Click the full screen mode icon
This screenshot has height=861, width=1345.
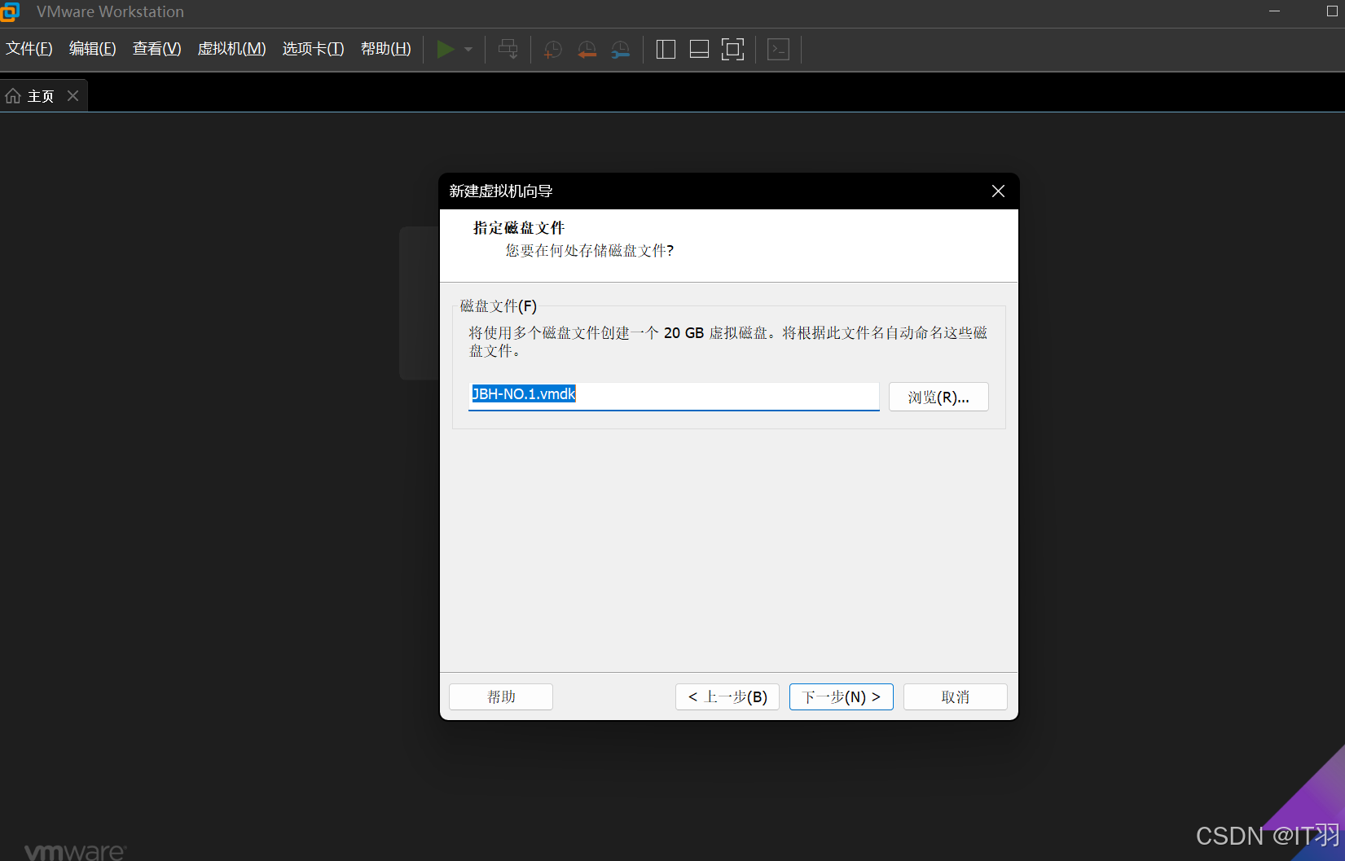pyautogui.click(x=732, y=49)
